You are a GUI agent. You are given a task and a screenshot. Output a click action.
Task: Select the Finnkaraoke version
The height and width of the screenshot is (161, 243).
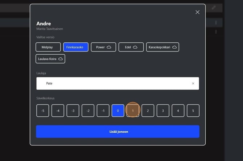point(75,47)
